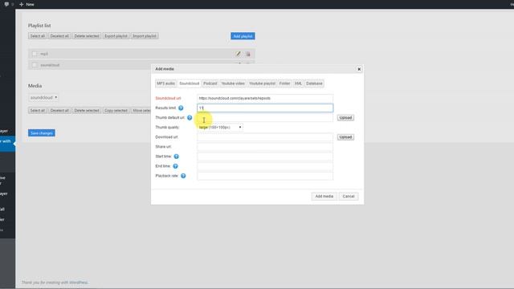Show Playback rate help tooltip
Screen dimensions: 514x289
pos(183,176)
